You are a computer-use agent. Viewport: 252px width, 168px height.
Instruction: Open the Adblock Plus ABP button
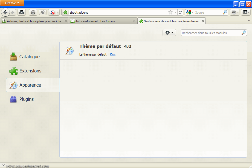click(235, 12)
